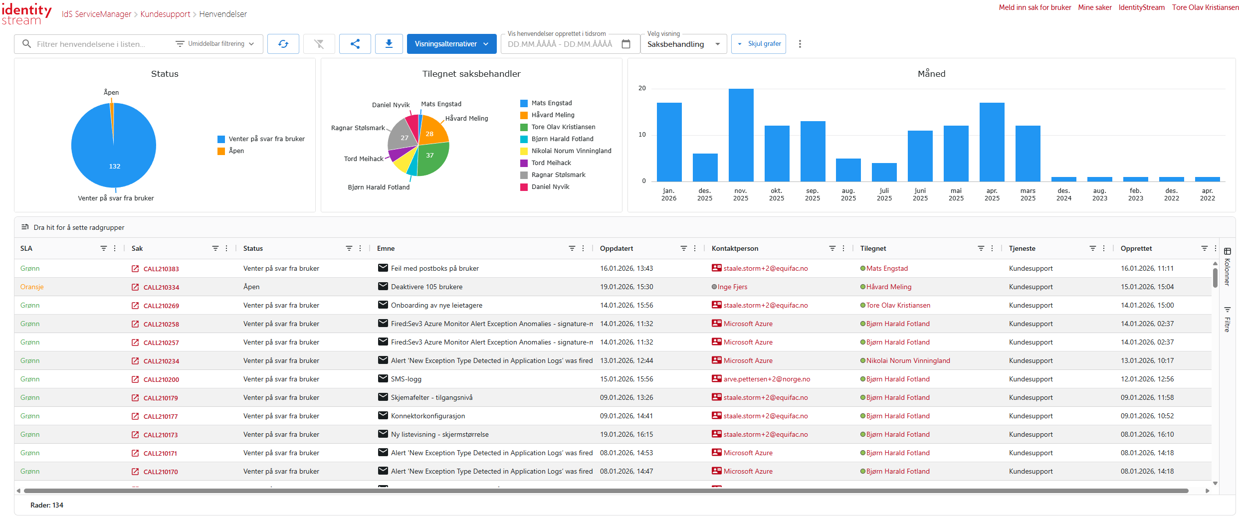Toggle the Åpen legend entry in Status chart
Viewport: 1239px width, 520px height.
236,151
